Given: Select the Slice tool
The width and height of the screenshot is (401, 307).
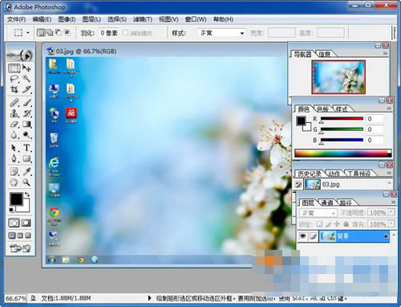Looking at the screenshot, I should [26, 89].
